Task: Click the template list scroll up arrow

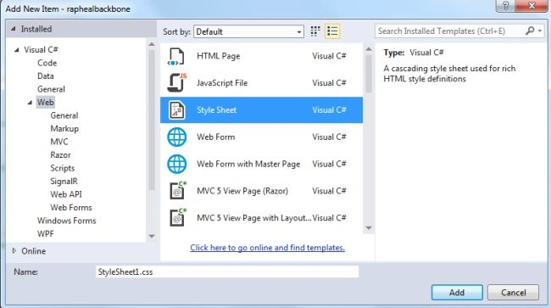Action: (368, 49)
